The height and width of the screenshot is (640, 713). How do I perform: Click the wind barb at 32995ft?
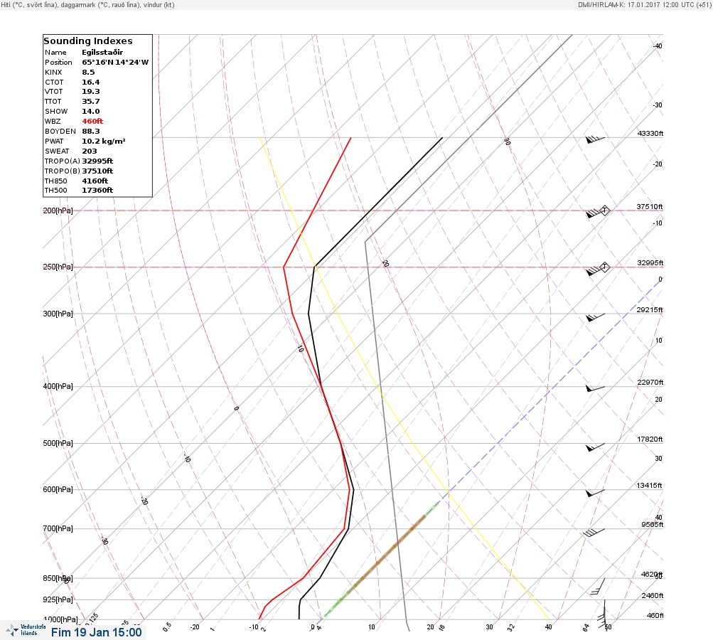point(598,269)
